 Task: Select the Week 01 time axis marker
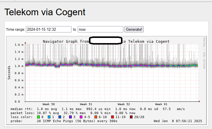(x=161, y=104)
